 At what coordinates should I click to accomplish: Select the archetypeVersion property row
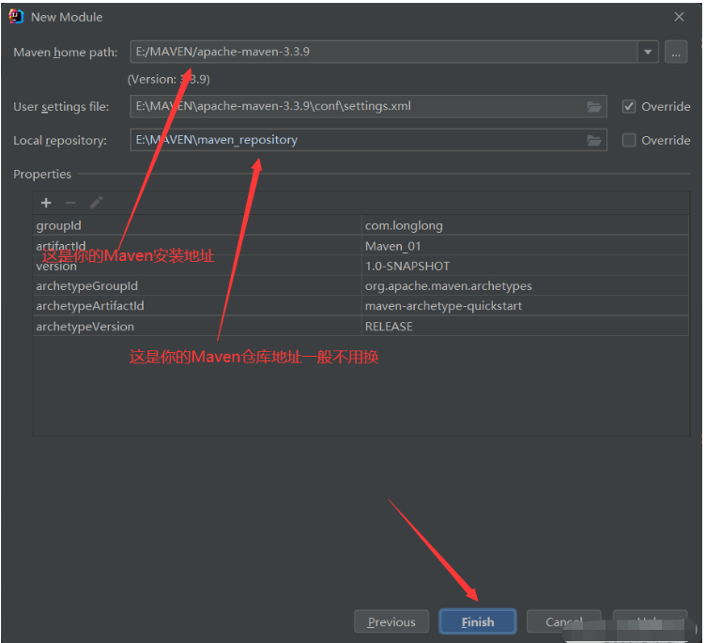pyautogui.click(x=361, y=326)
